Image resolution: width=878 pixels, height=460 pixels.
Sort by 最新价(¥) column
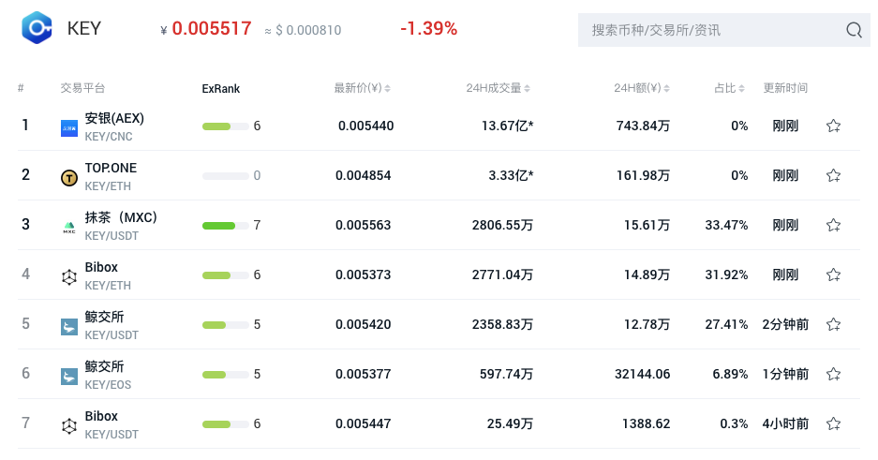(x=363, y=88)
